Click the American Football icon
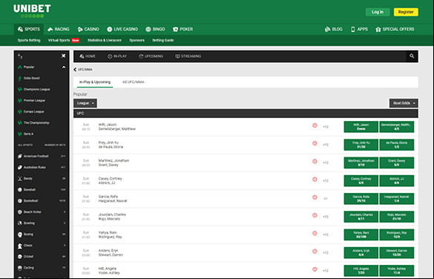Screen dimensions: 434x279 pyautogui.click(x=20, y=156)
